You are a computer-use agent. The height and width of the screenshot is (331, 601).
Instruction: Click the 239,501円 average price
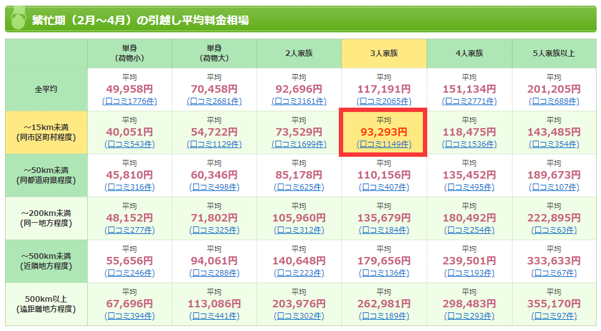[469, 261]
